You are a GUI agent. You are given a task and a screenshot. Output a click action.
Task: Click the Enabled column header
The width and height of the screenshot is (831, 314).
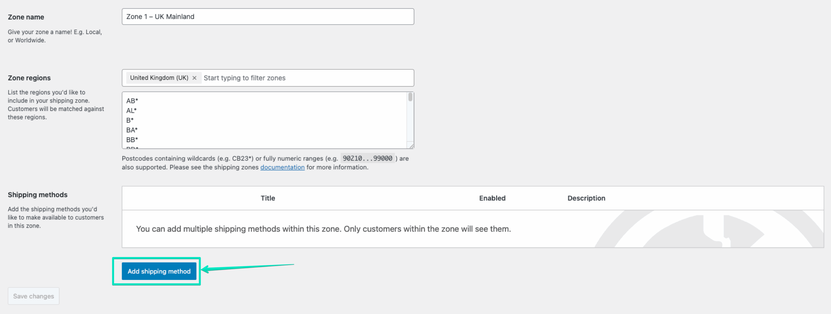[x=492, y=198]
